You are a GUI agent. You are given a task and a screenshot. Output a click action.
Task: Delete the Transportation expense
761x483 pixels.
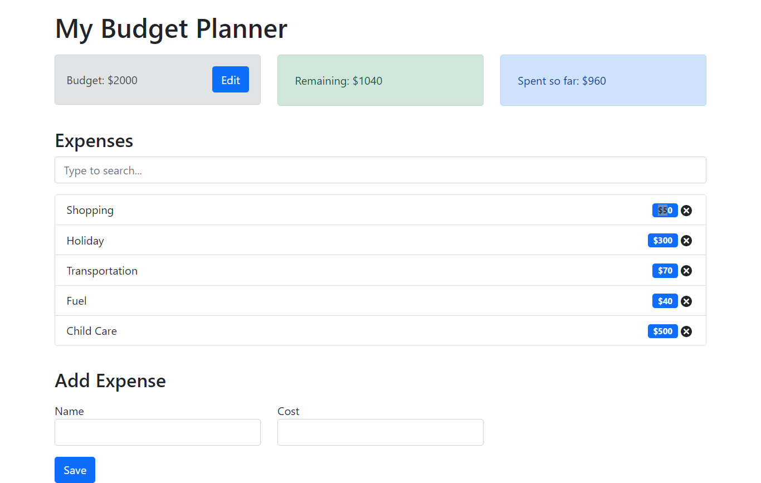click(686, 270)
